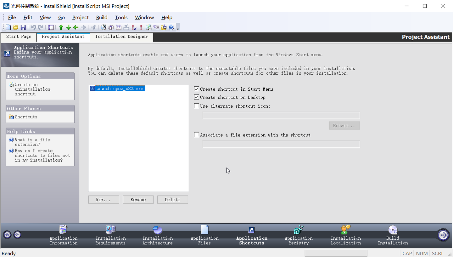Screen dimensions: 453x257
Task: Expand the toolbar options dropdown arrow
Action: [x=178, y=29]
